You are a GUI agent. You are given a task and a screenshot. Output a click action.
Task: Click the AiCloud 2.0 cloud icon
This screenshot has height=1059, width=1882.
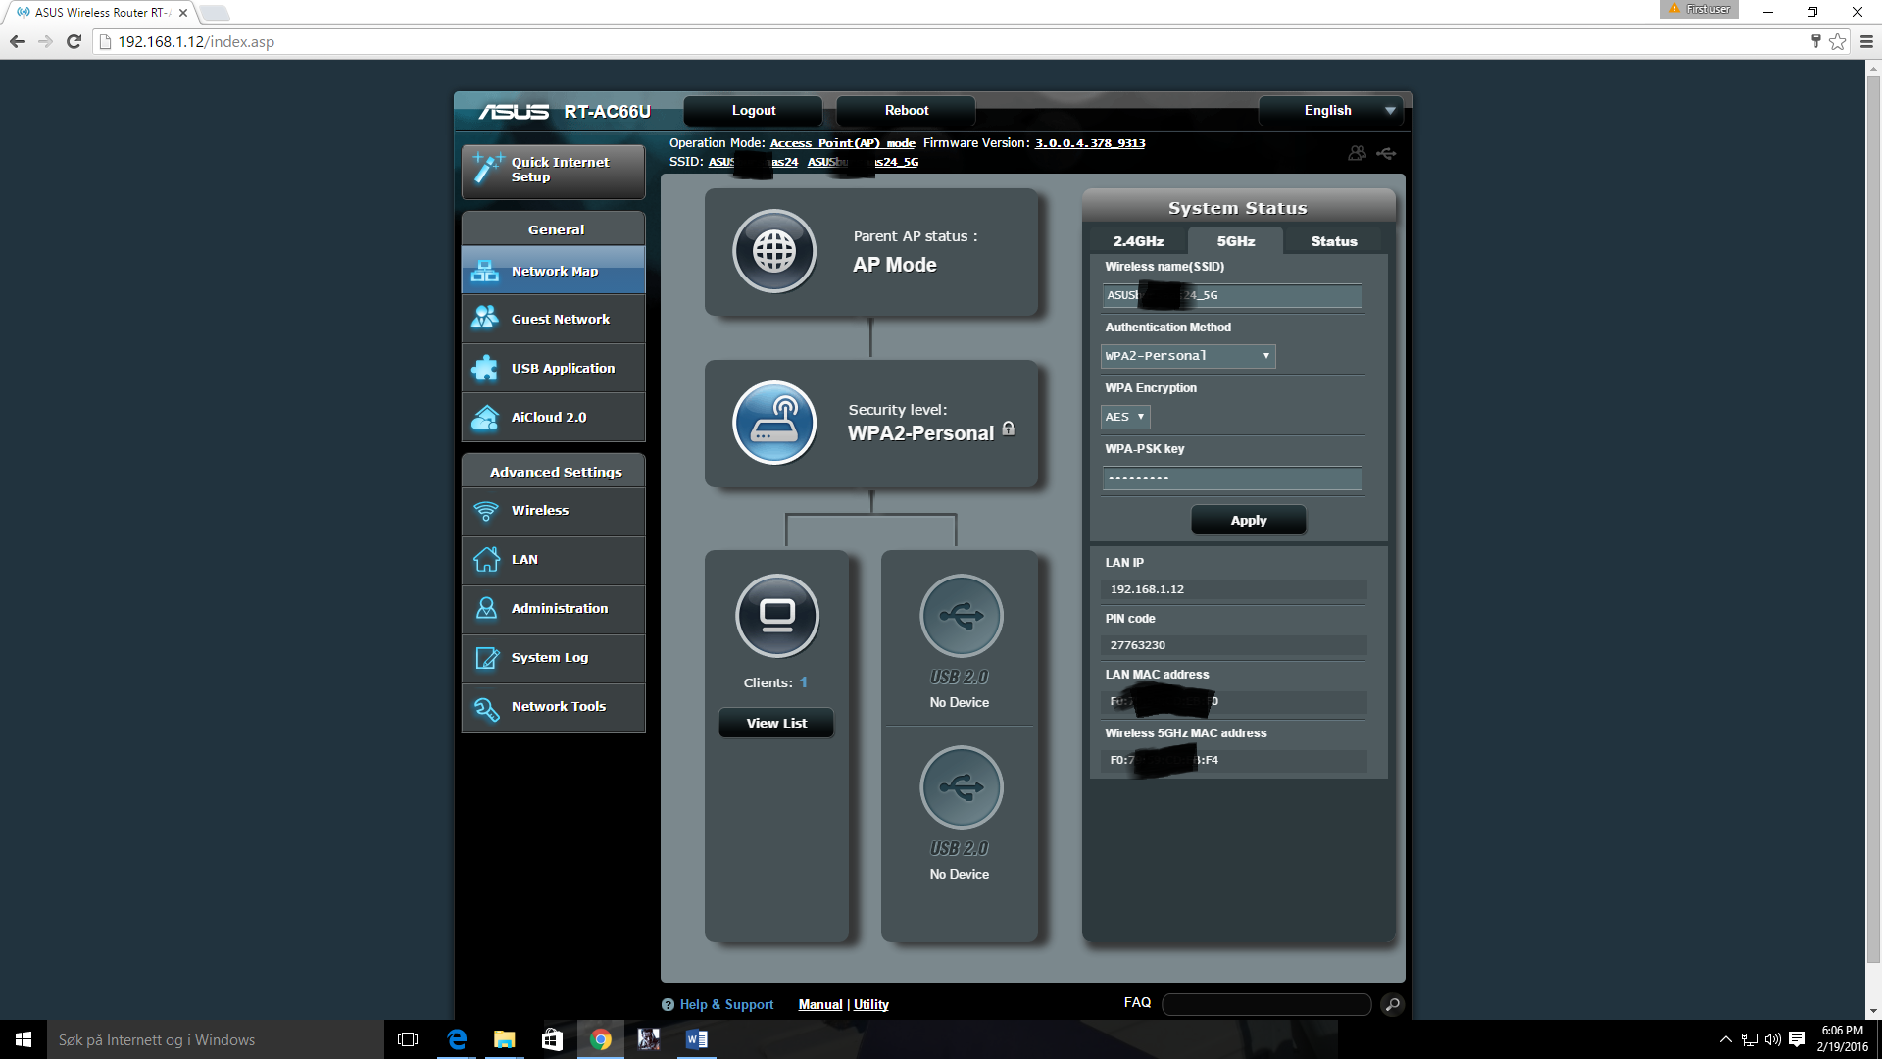(x=485, y=417)
